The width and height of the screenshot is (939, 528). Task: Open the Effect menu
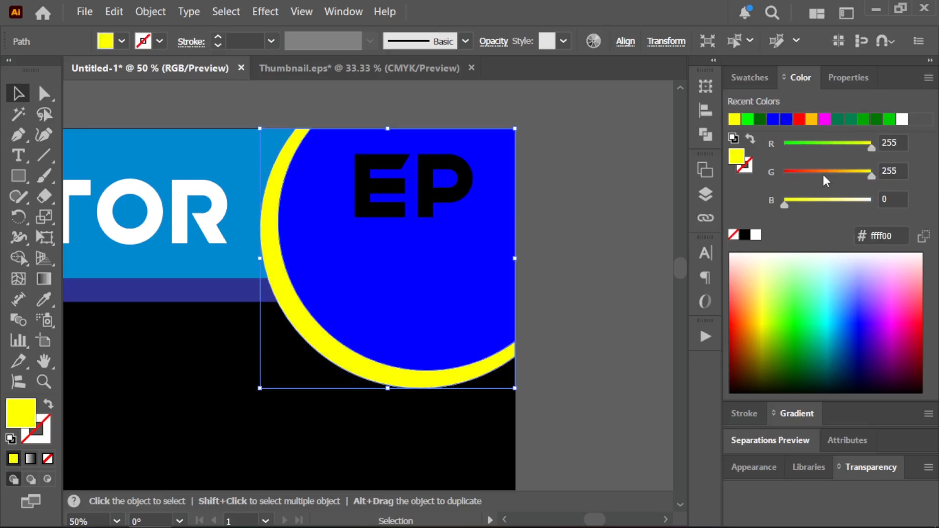click(265, 12)
